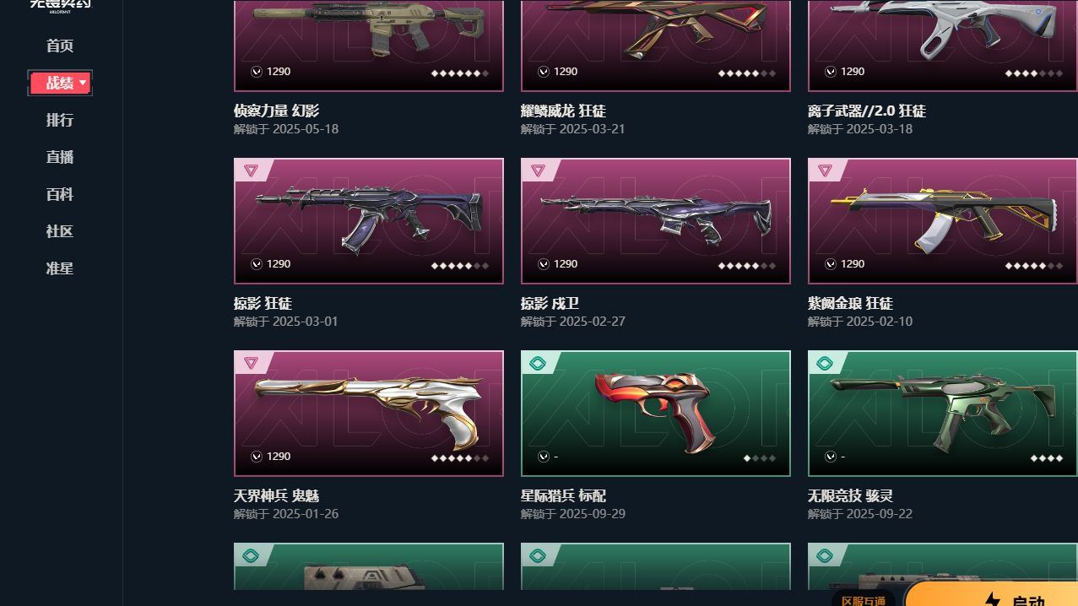The image size is (1078, 606).
Task: Click the VP currency icon on 侦察力量 幻影 card
Action: (257, 72)
